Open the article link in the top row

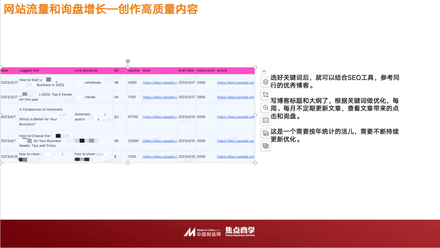[235, 83]
